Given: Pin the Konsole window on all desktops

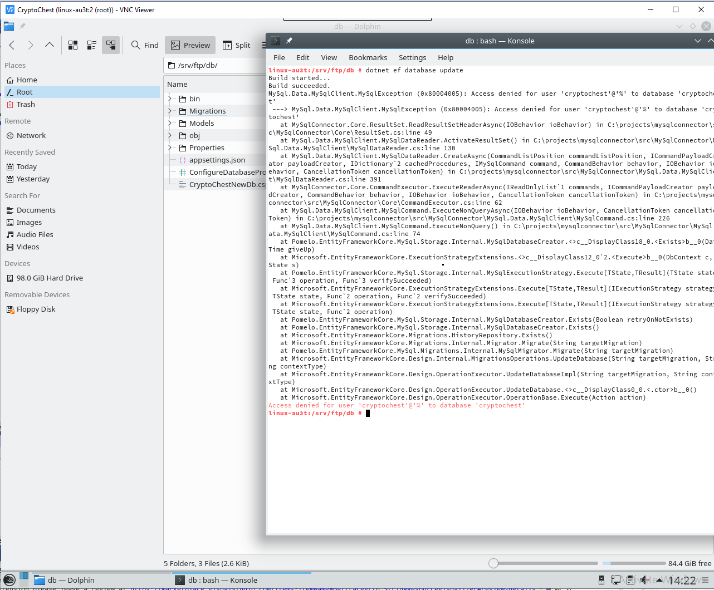Looking at the screenshot, I should click(289, 41).
